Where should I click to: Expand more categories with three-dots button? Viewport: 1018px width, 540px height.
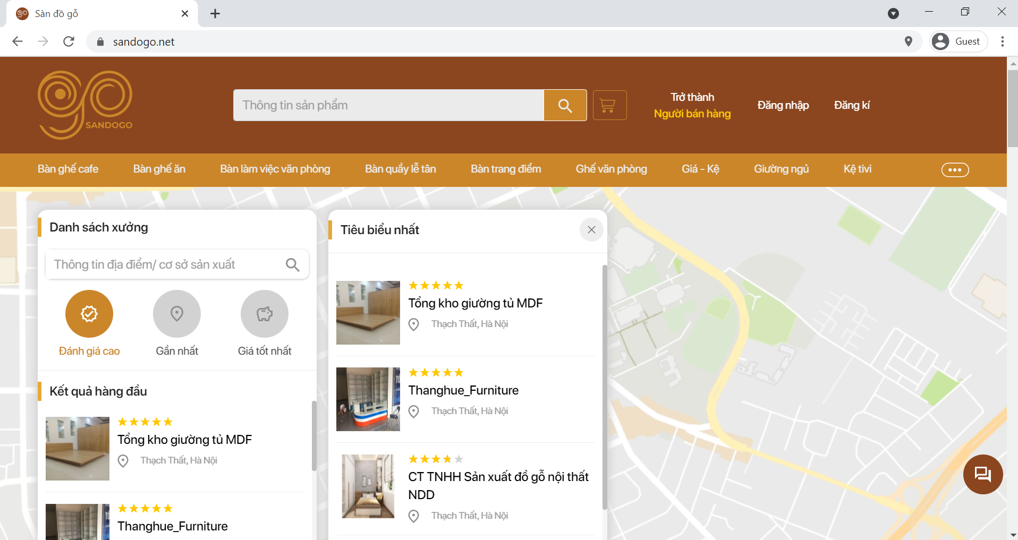[x=955, y=170]
